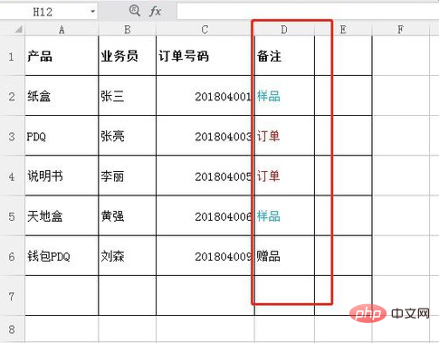Viewport: 439px width, 343px height.
Task: Select the cell containing 201804006
Action: [205, 216]
